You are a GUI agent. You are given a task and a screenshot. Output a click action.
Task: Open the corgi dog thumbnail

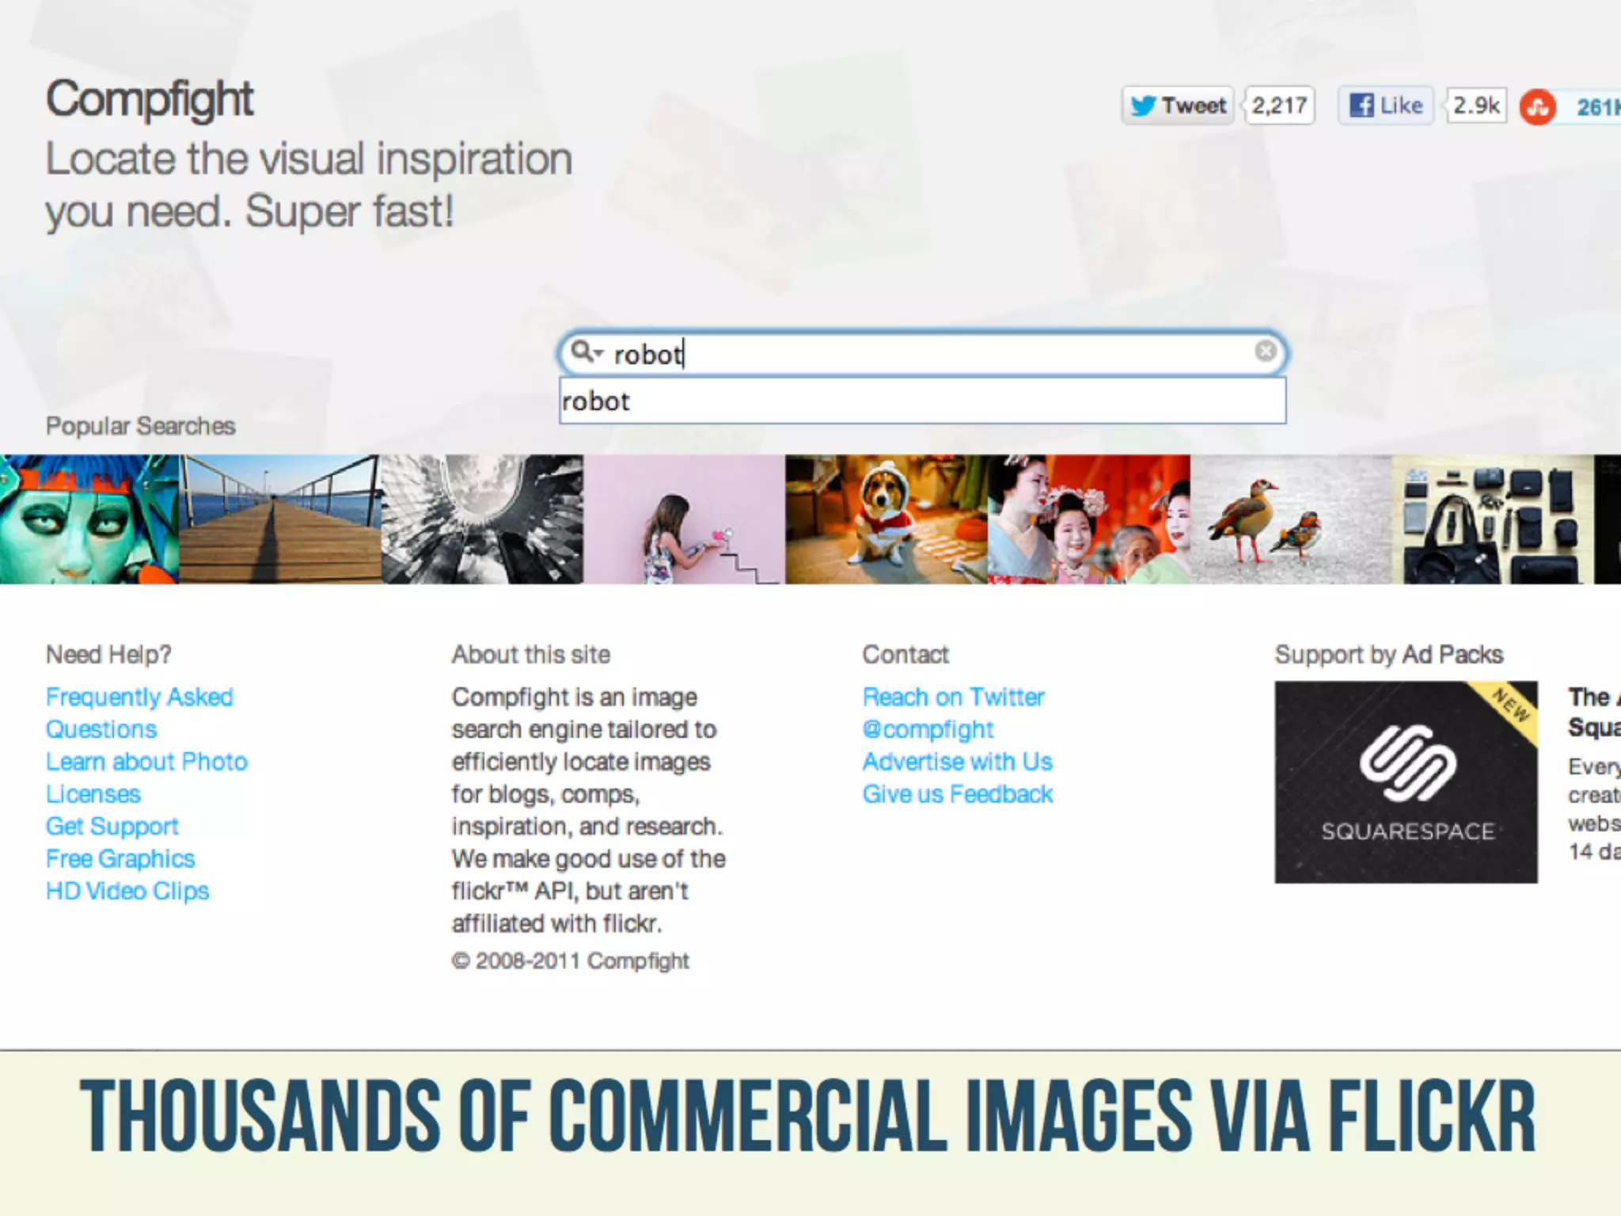click(x=886, y=519)
